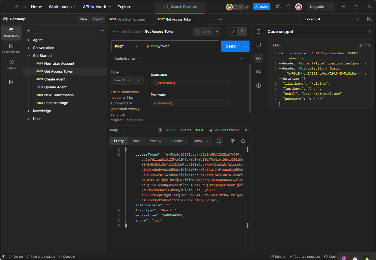The height and width of the screenshot is (260, 376).
Task: Select the Raw response view
Action: (x=136, y=141)
